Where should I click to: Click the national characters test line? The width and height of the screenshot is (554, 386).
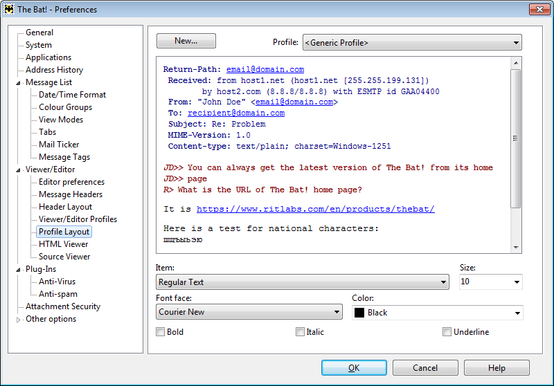(271, 229)
